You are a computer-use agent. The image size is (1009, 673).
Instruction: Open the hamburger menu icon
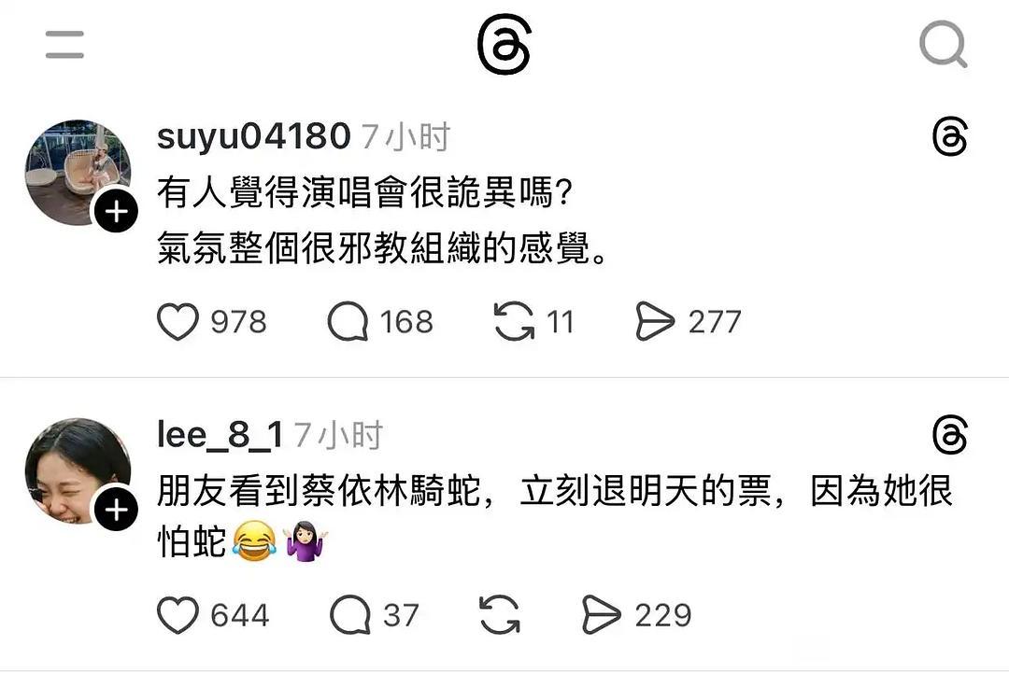64,45
